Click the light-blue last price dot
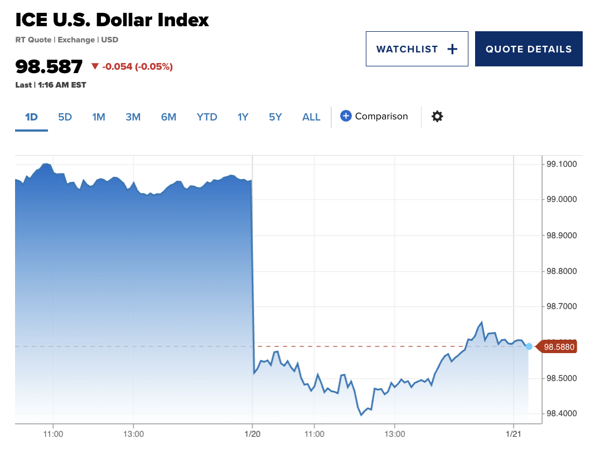 (x=529, y=346)
